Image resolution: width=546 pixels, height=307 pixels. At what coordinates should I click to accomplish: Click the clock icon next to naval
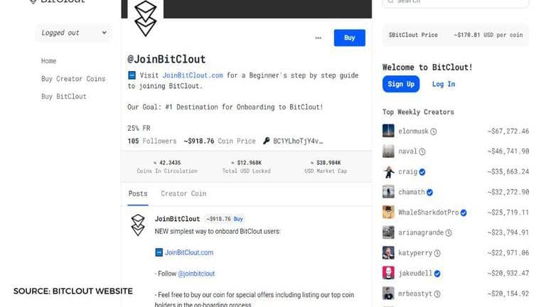pyautogui.click(x=422, y=151)
